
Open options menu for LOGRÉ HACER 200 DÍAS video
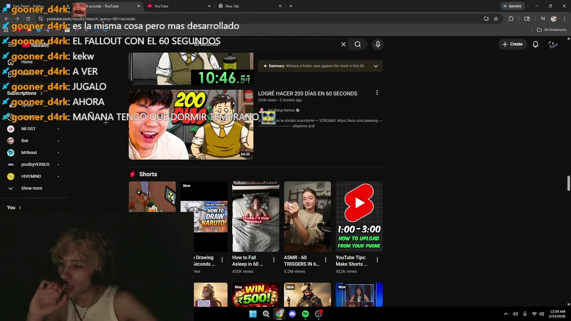tap(377, 93)
